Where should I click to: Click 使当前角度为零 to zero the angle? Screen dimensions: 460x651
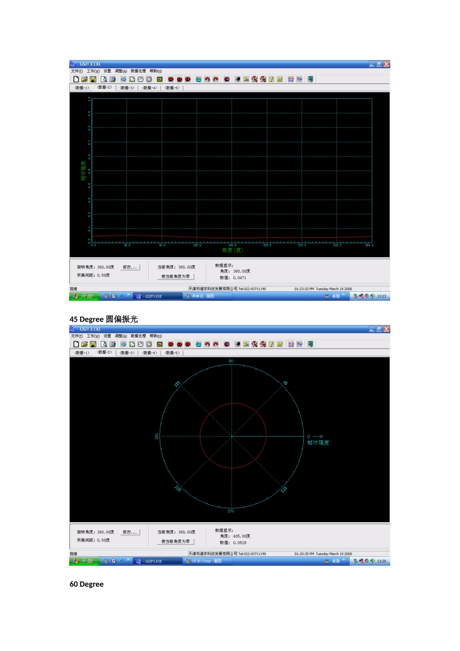(175, 276)
